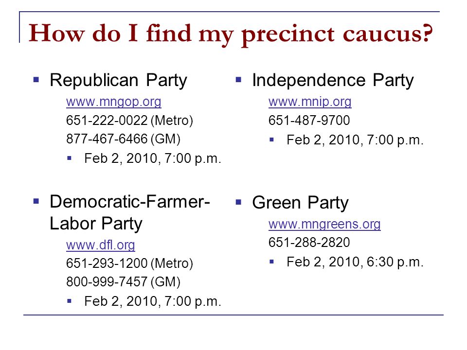Select the Independence Party heading
Image resolution: width=467 pixels, height=350 pixels.
(x=333, y=80)
